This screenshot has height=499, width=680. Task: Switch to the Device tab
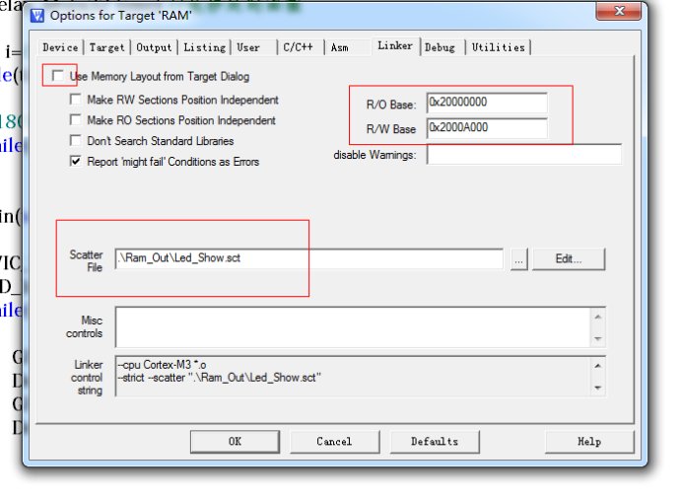pos(60,47)
